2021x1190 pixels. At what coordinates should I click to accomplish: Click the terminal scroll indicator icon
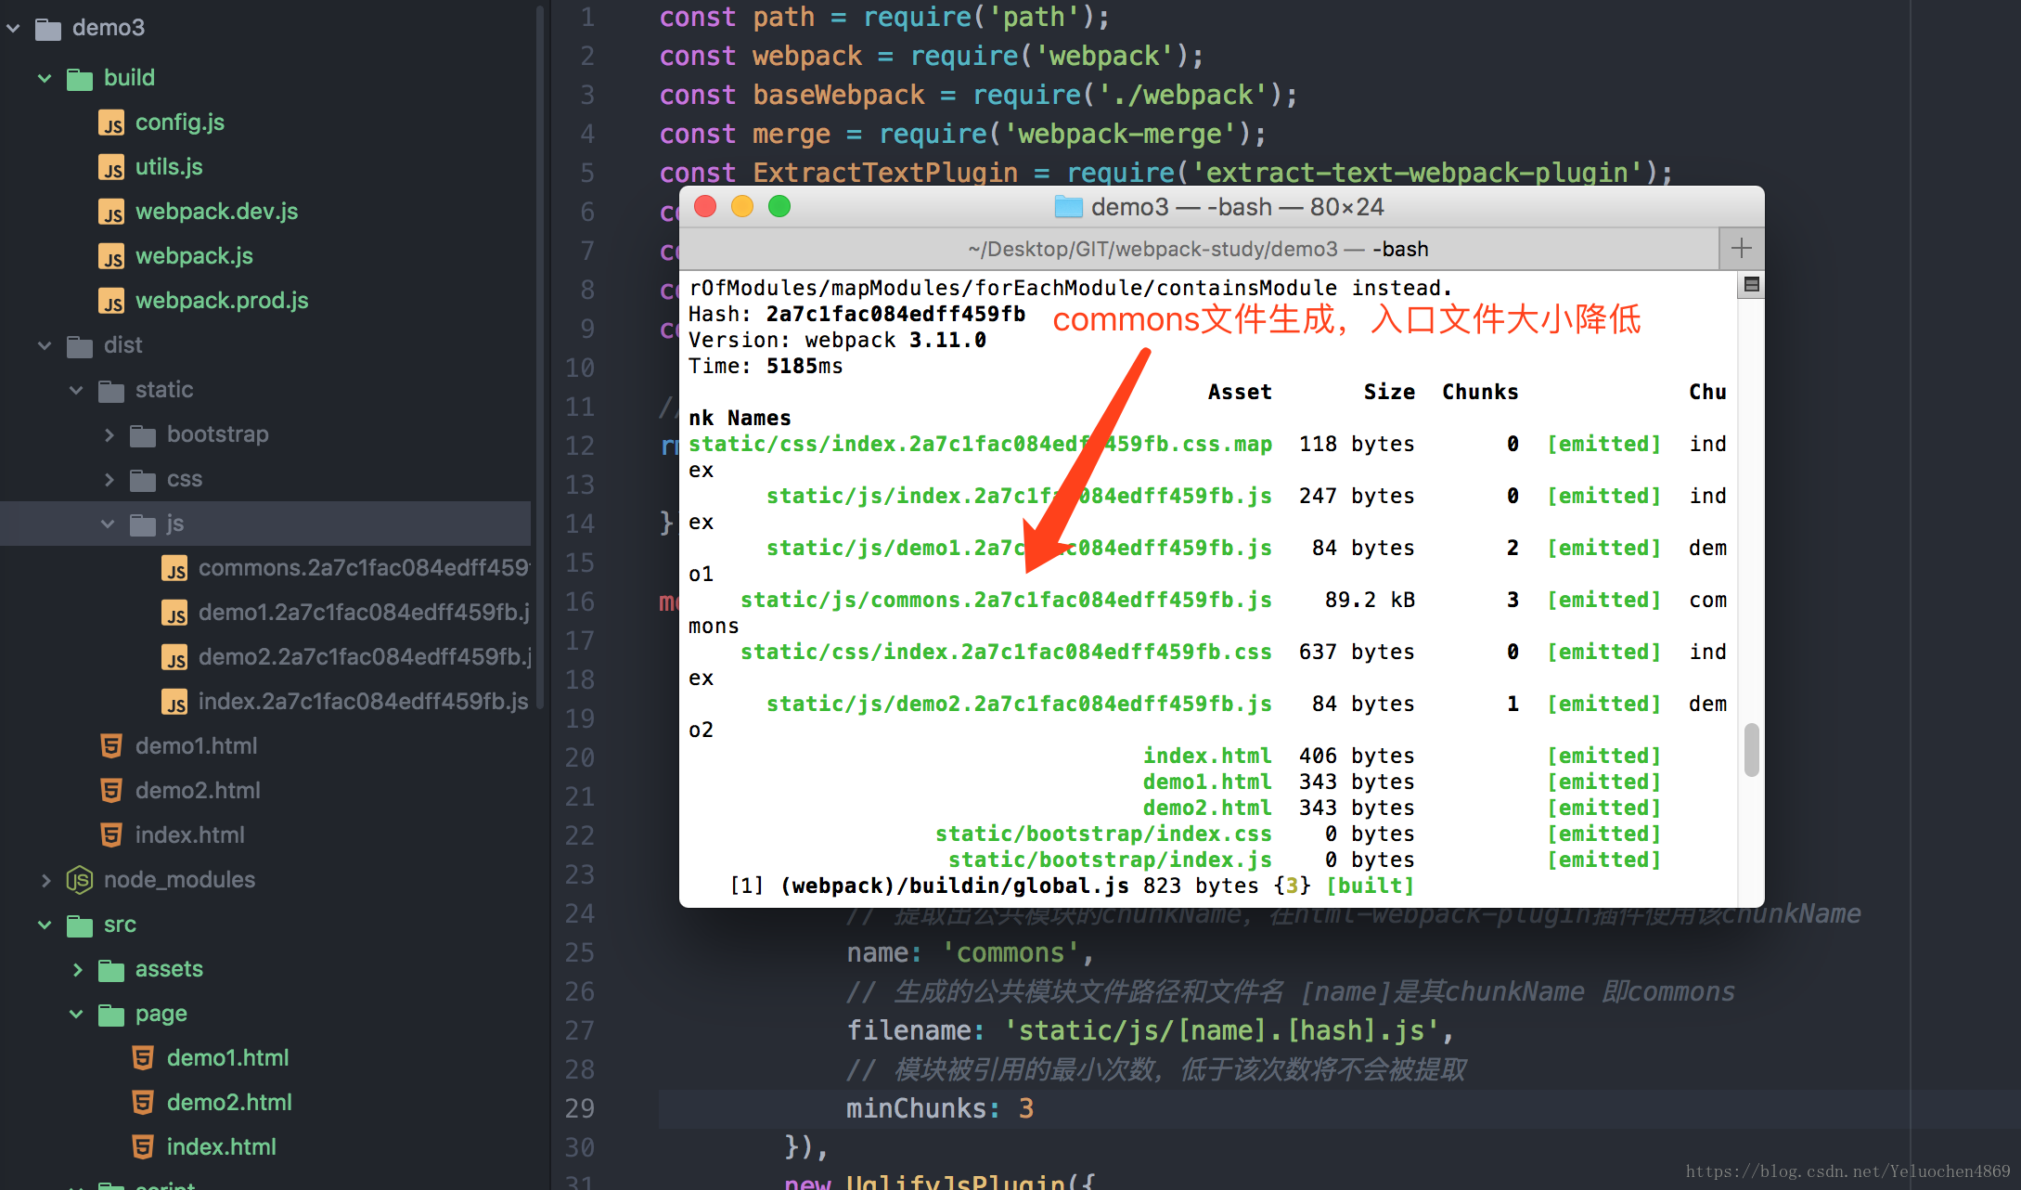1751,284
